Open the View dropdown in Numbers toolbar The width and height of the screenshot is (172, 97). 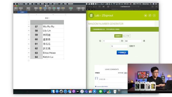pos(16,8)
